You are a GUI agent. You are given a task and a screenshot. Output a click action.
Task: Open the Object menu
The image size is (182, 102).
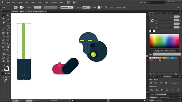coord(20,3)
